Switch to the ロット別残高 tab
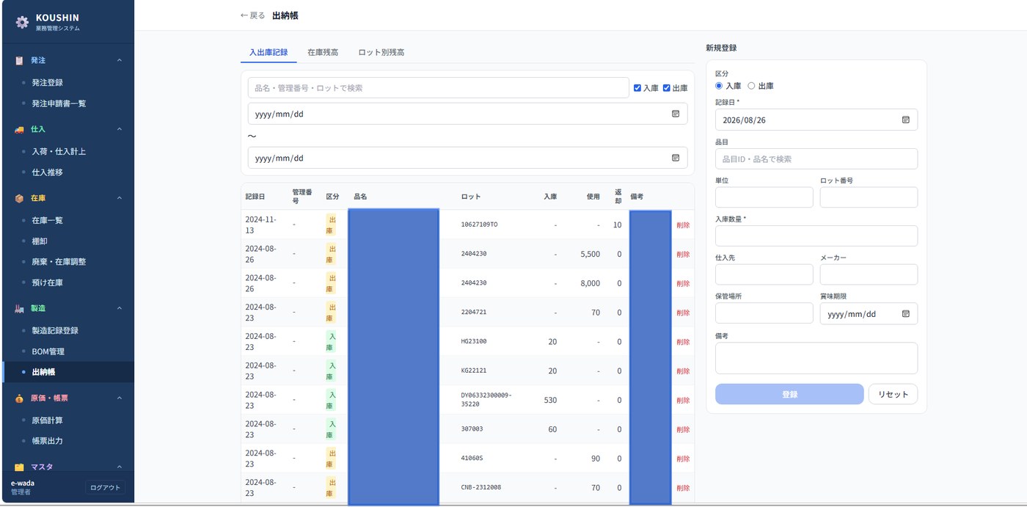This screenshot has width=1027, height=507. point(381,53)
